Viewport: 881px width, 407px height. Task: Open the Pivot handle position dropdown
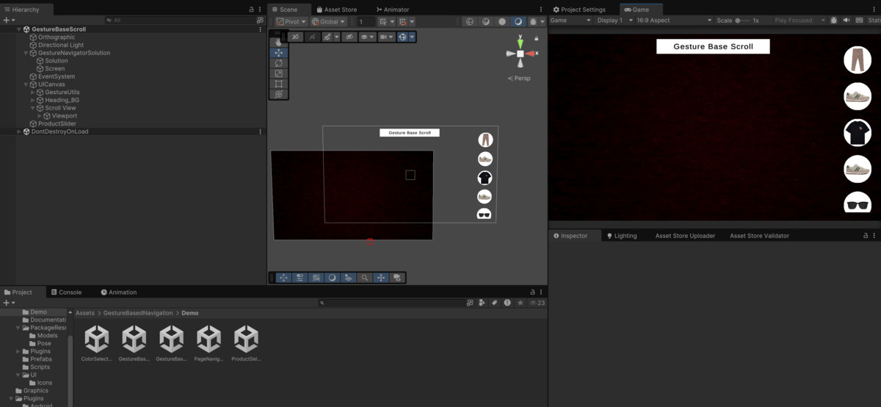point(291,21)
